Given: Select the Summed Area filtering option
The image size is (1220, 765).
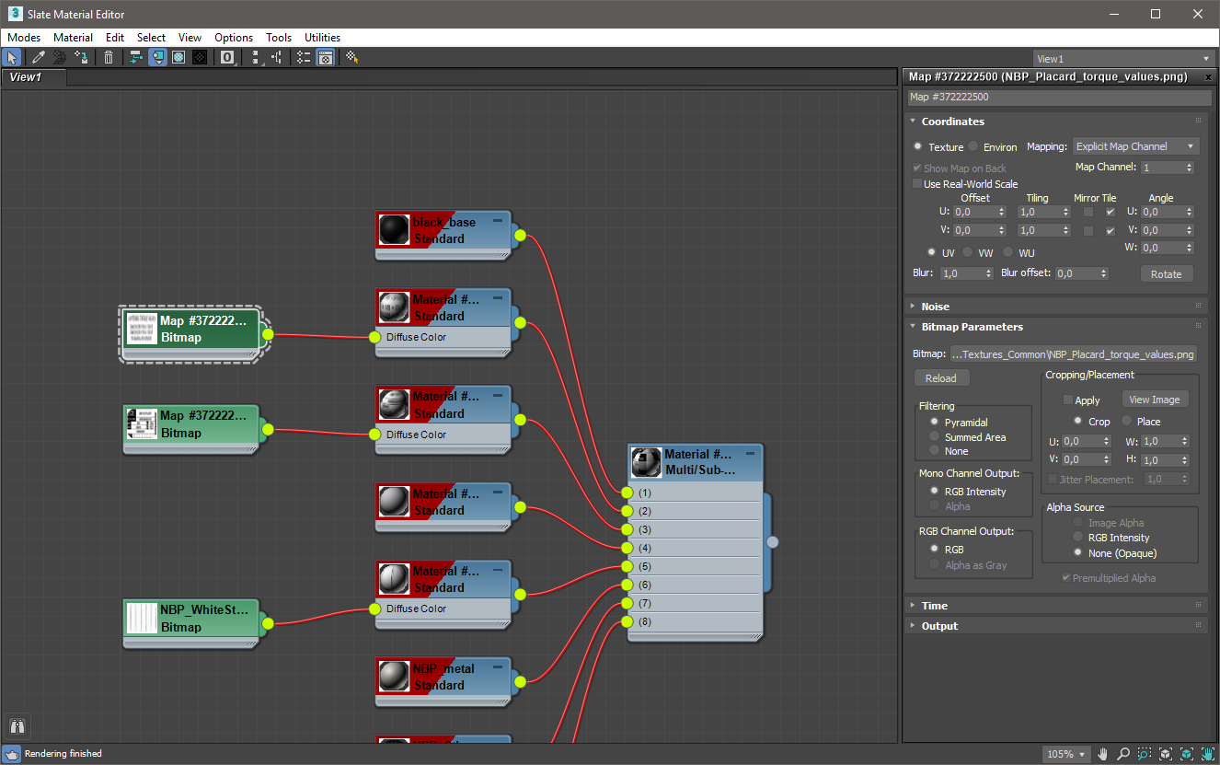Looking at the screenshot, I should point(935,437).
